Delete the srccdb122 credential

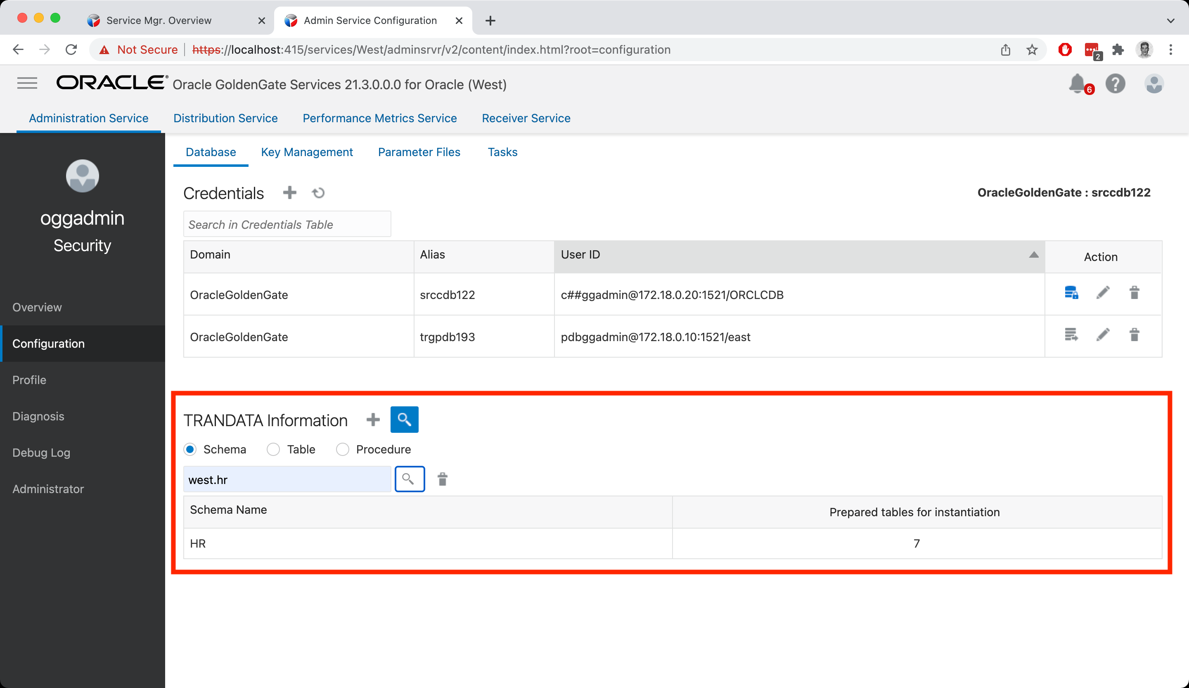click(1134, 293)
